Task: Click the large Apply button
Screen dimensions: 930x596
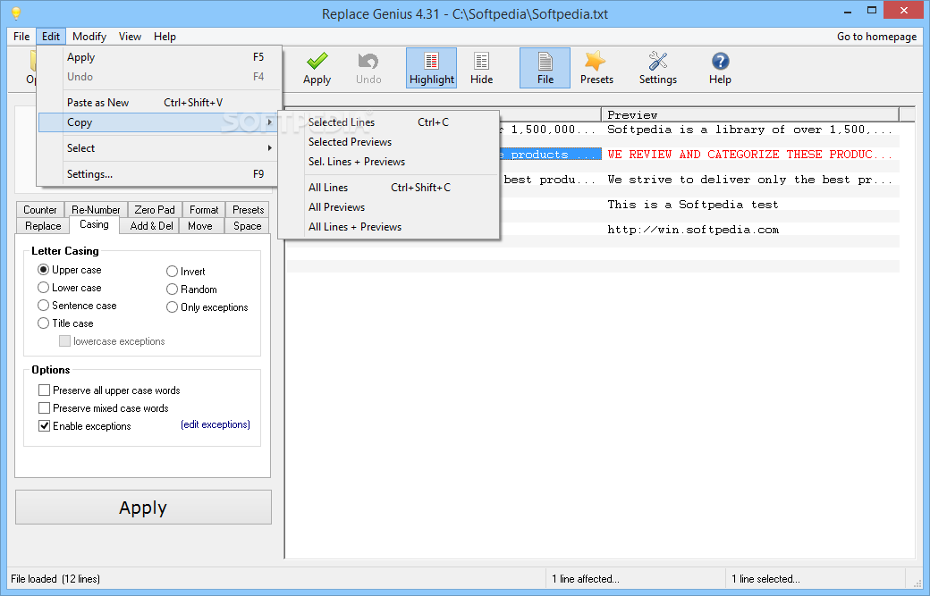Action: tap(143, 508)
